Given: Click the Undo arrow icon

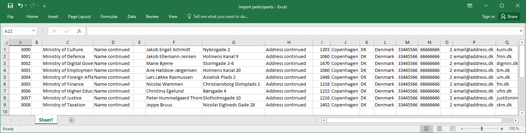Looking at the screenshot, I should pos(20,6).
